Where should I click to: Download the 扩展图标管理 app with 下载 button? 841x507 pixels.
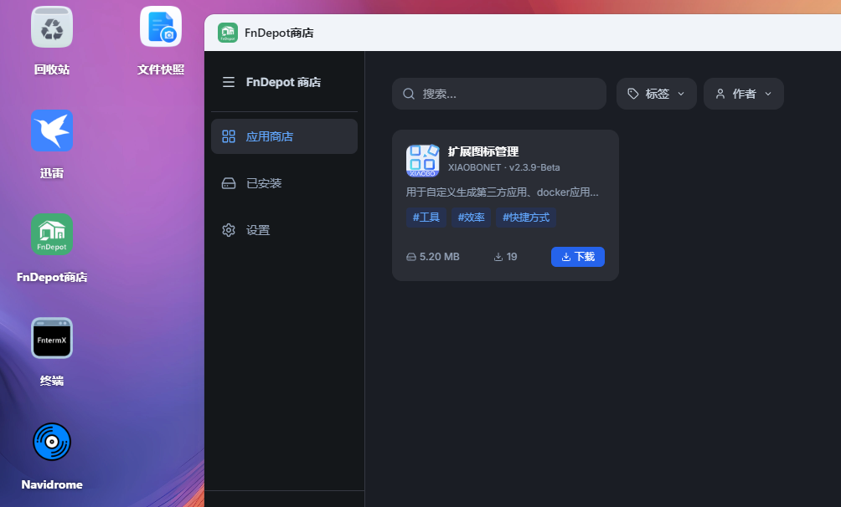click(578, 257)
